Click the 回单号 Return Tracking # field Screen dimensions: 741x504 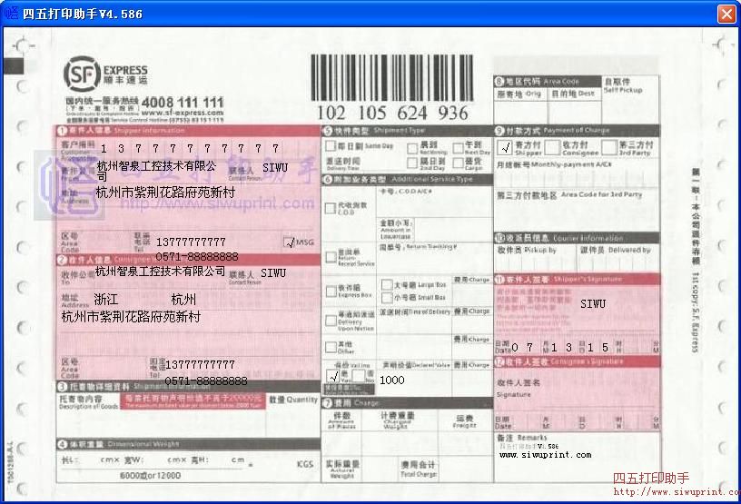435,256
